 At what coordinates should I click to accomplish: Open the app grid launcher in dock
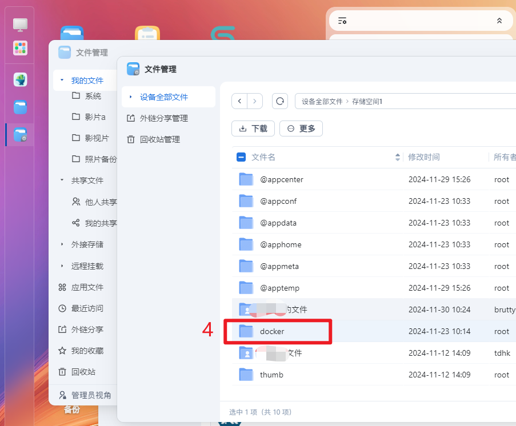[x=20, y=48]
